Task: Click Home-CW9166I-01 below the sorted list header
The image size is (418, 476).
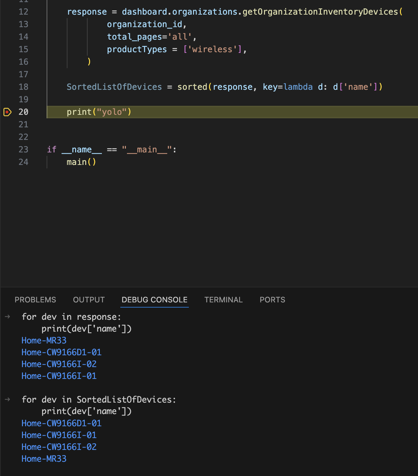Action: click(59, 435)
